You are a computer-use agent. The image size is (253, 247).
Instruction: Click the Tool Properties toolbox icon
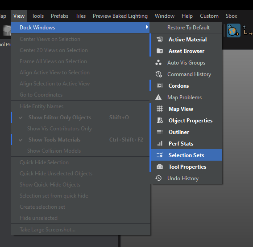(160, 167)
